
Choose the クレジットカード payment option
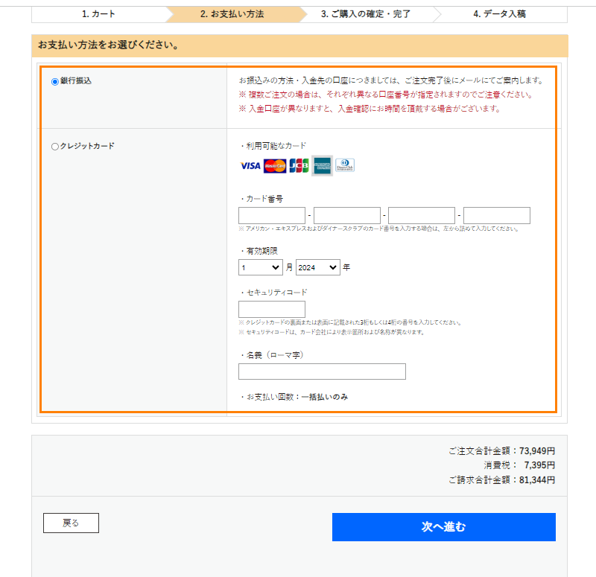54,147
